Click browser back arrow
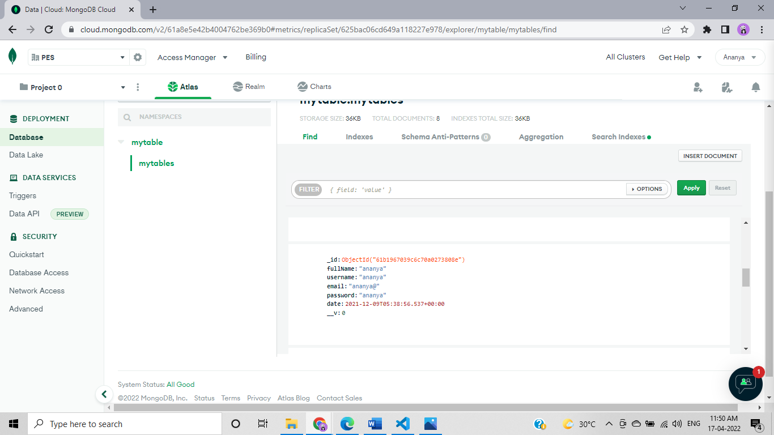Image resolution: width=774 pixels, height=435 pixels. 12,29
